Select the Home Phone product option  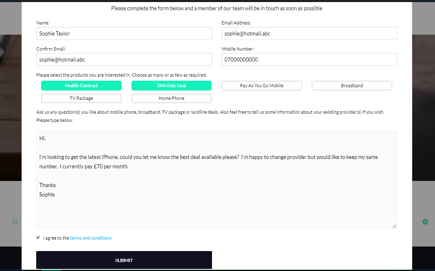[171, 98]
